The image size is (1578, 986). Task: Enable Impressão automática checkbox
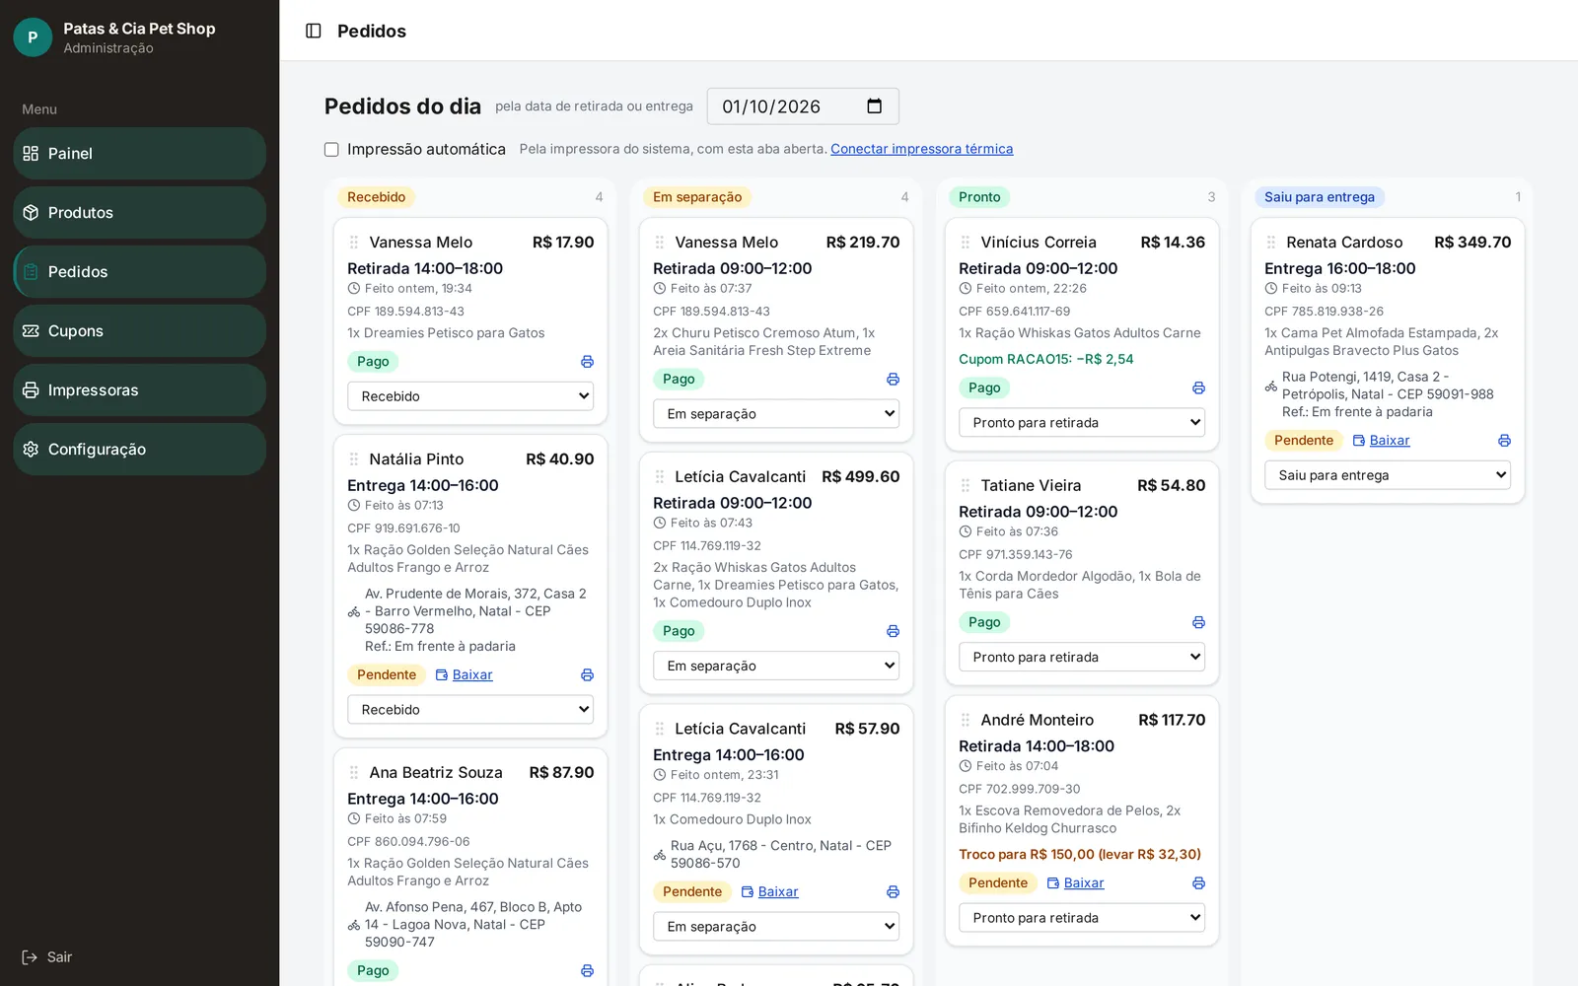click(331, 150)
